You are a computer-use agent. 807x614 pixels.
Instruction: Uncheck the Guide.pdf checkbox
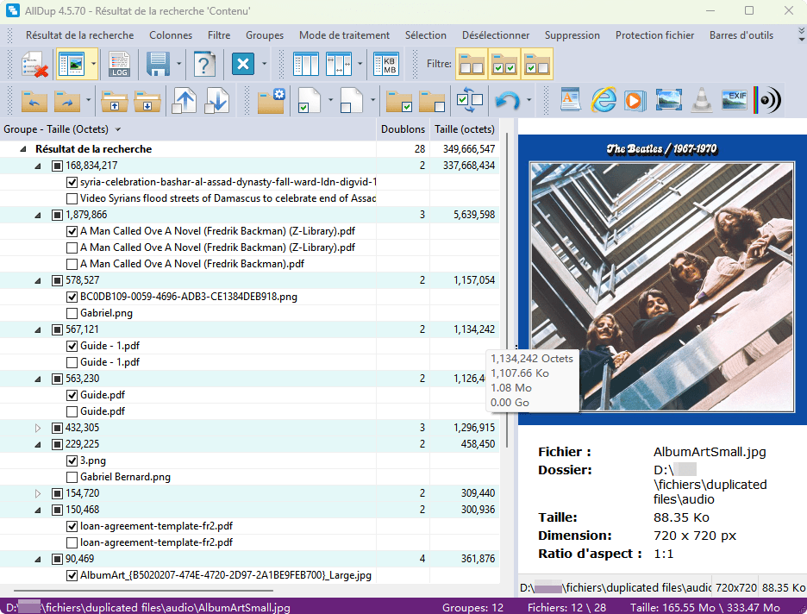[72, 395]
